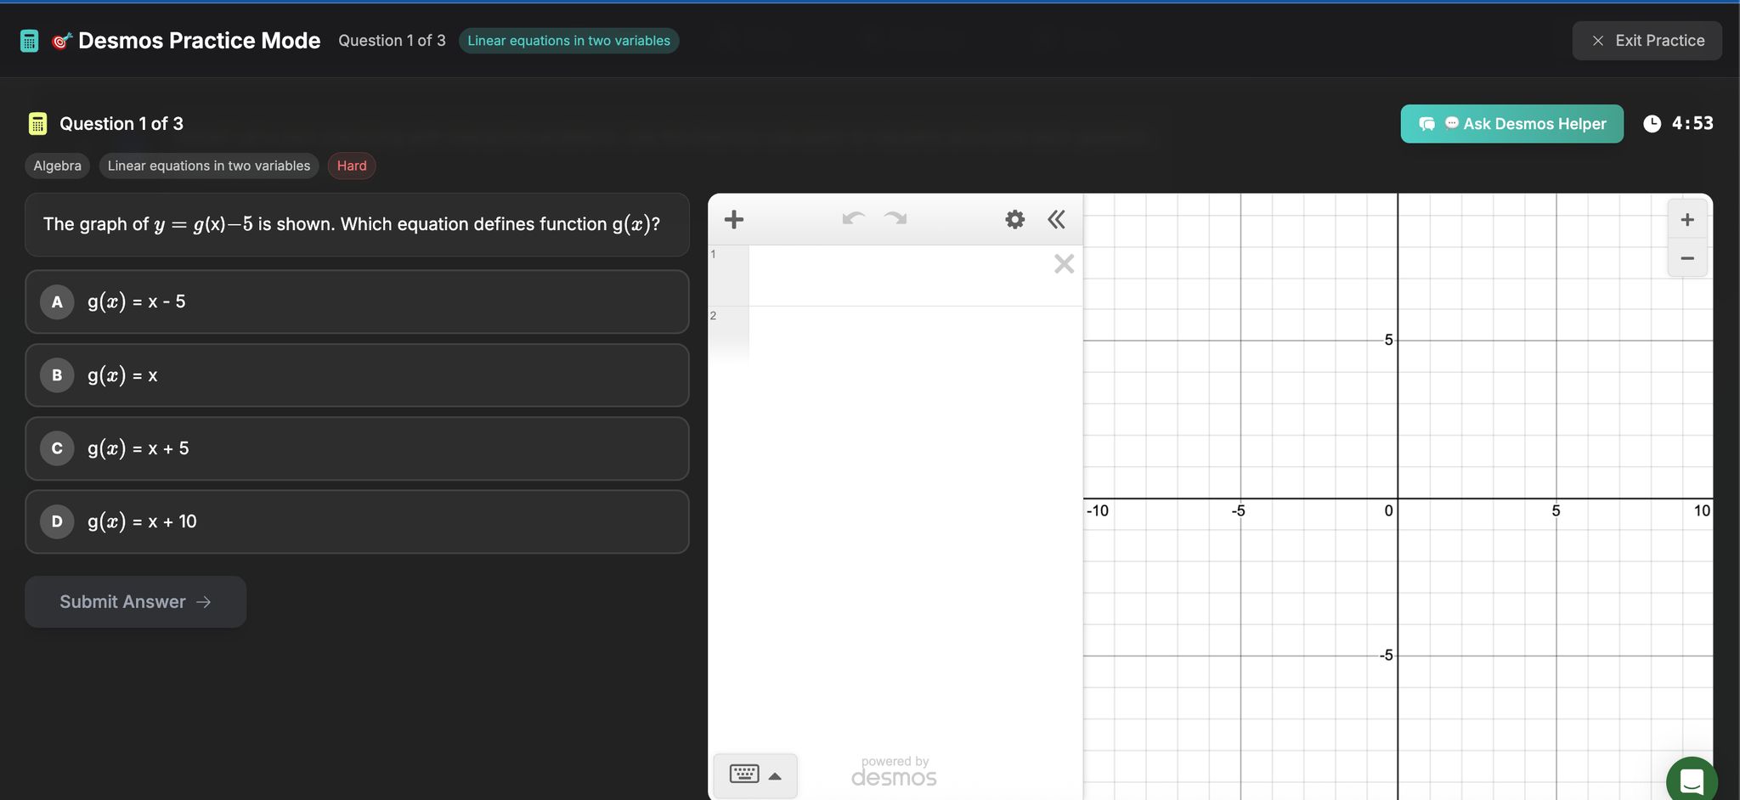The image size is (1740, 800).
Task: Click the Add Item plus icon in Desmos
Action: (733, 220)
